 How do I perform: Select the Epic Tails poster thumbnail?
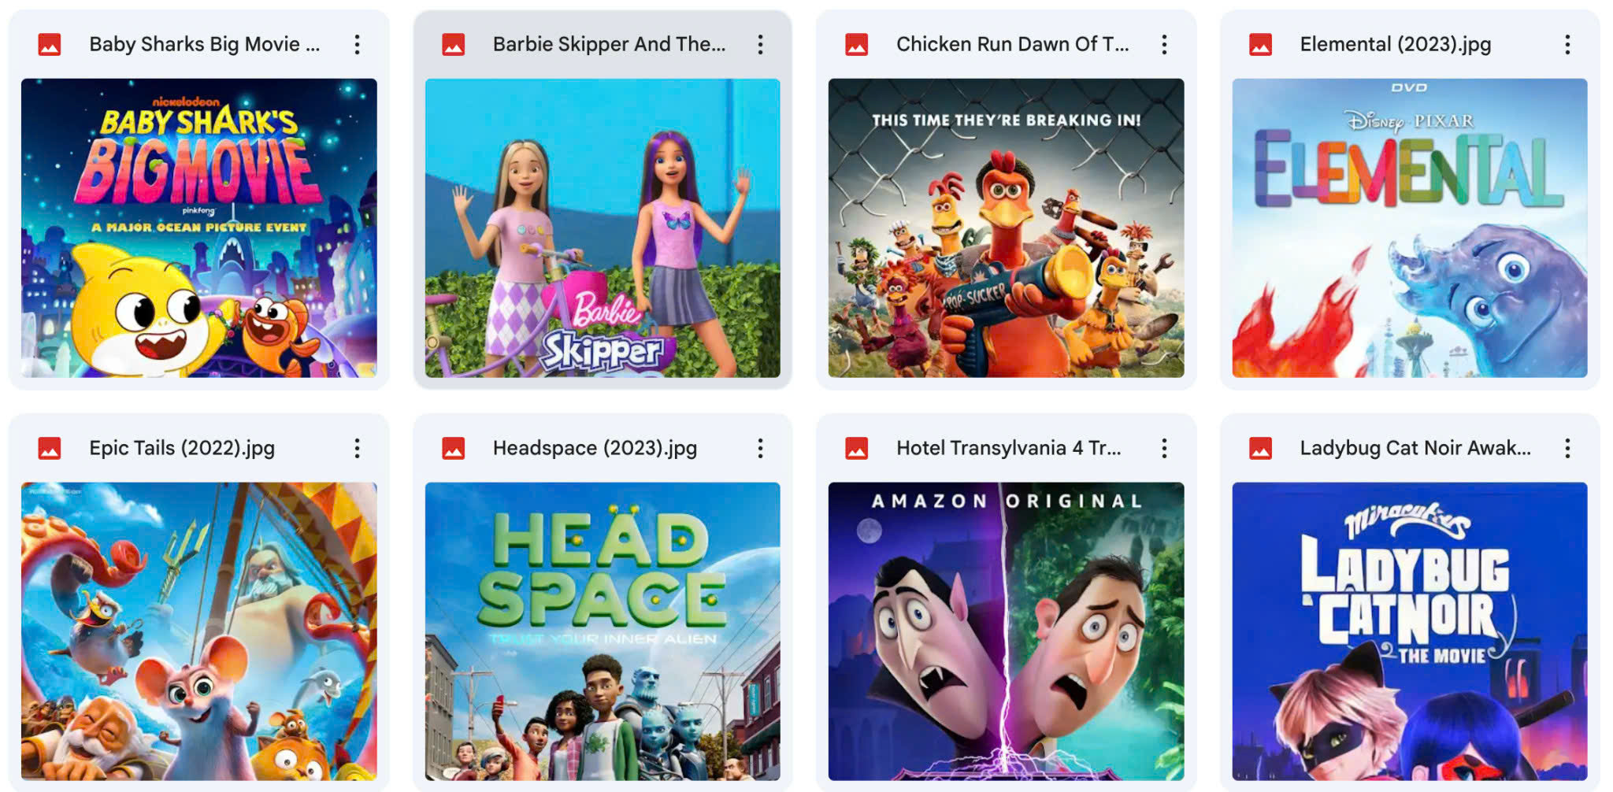(198, 631)
